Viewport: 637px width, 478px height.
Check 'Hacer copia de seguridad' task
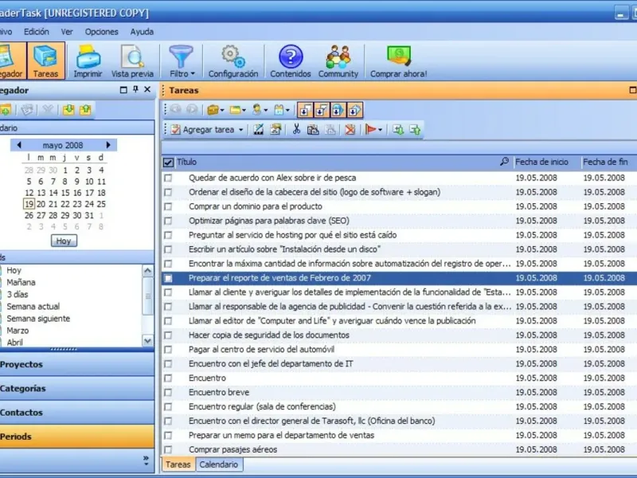[168, 335]
